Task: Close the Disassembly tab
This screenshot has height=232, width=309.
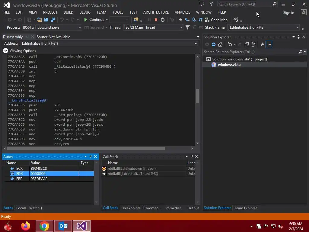Action: (x=33, y=37)
